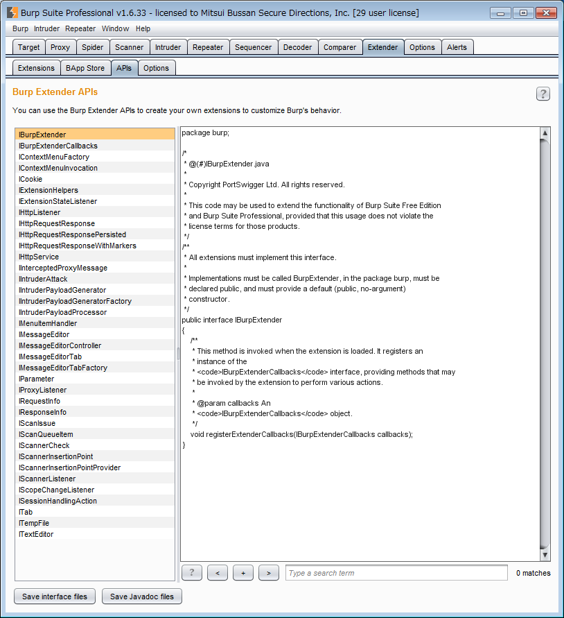564x618 pixels.
Task: Select ISessionHandlingAction interface
Action: 95,501
